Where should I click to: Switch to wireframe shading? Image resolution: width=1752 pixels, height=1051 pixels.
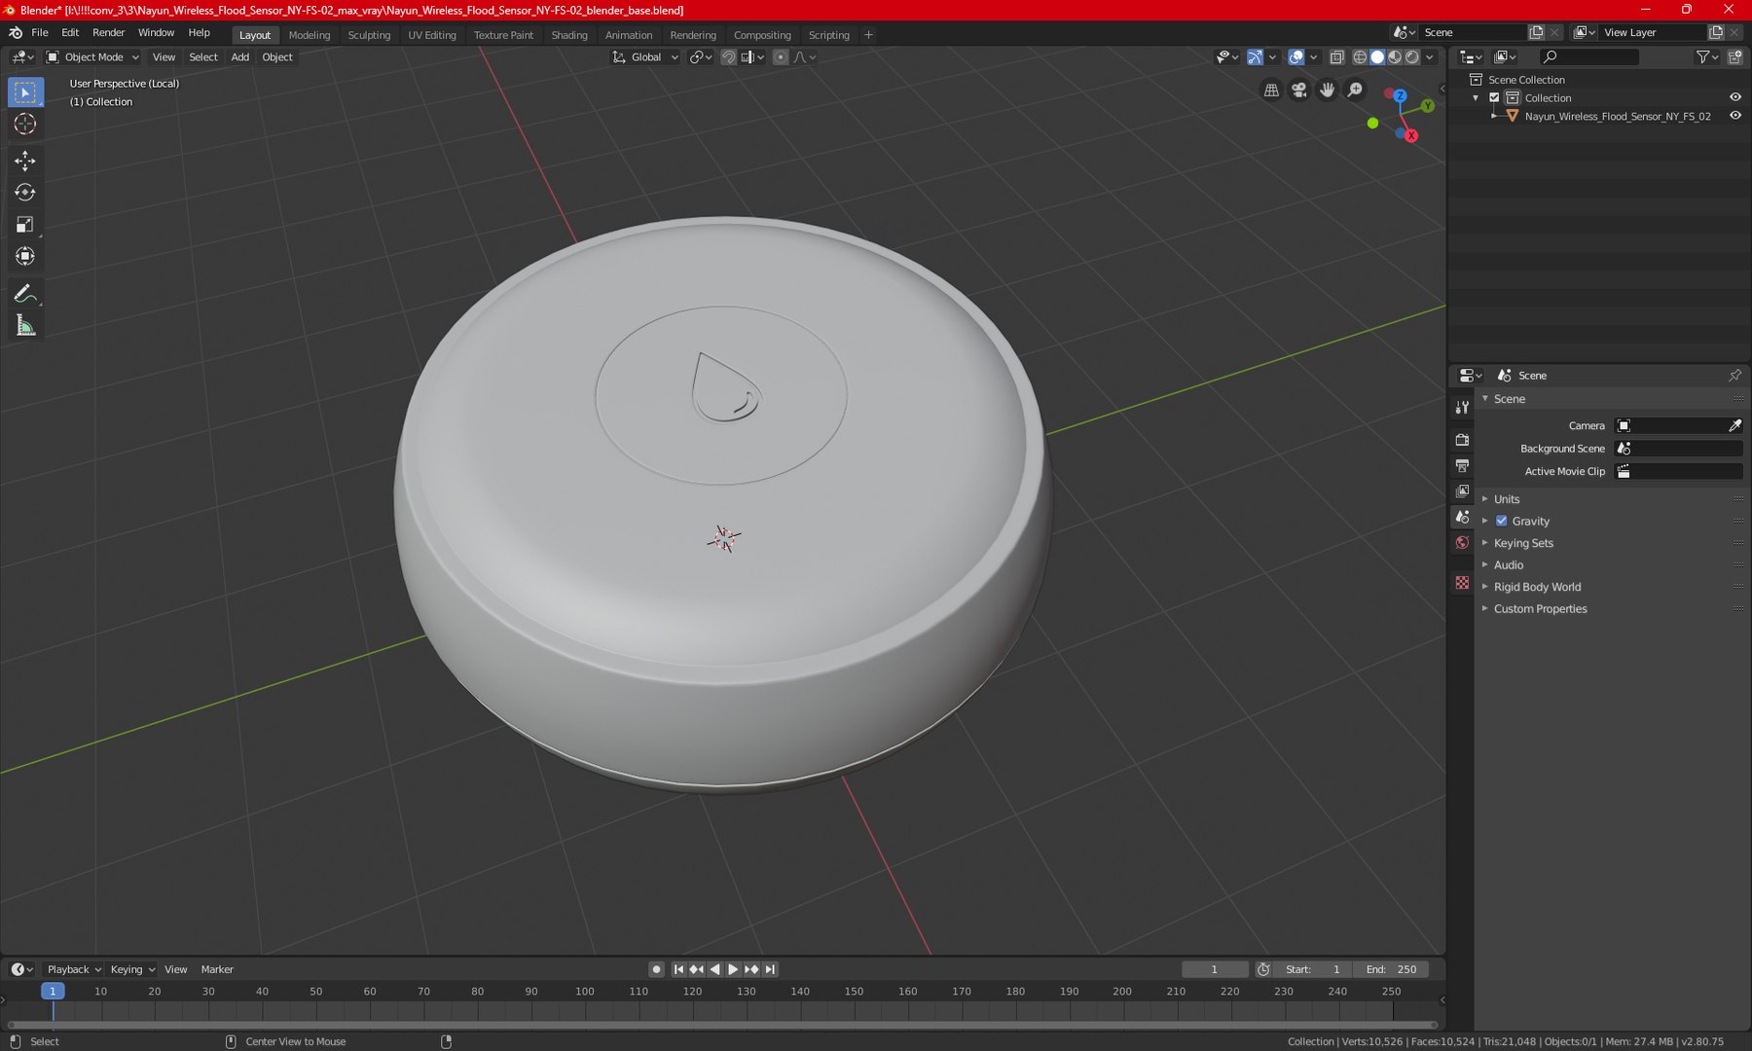coord(1360,57)
